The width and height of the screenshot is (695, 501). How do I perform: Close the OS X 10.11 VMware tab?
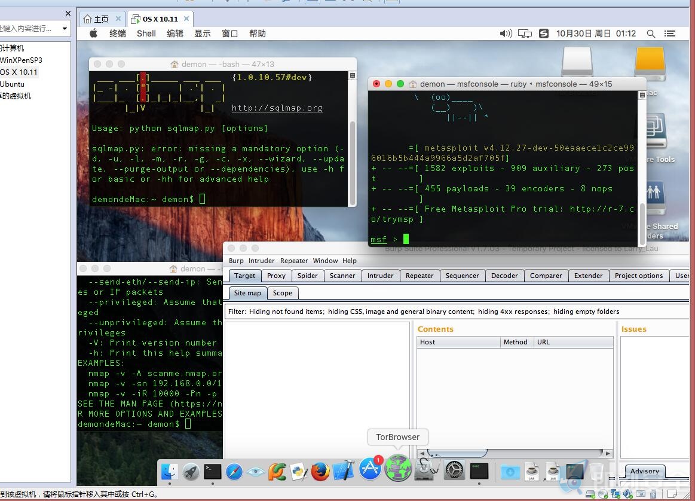[x=186, y=19]
